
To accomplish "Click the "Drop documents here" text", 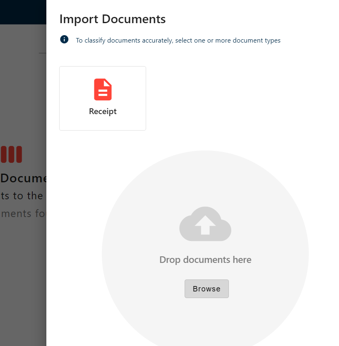I will tap(205, 260).
